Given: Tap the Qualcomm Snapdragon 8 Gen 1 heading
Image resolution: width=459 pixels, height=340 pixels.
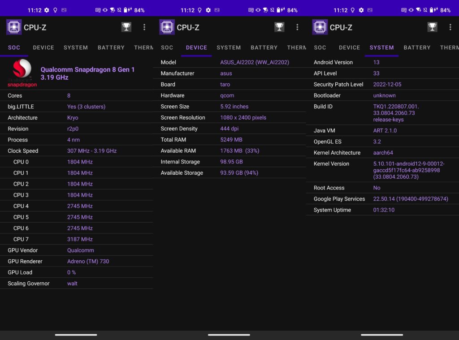Looking at the screenshot, I should [87, 73].
